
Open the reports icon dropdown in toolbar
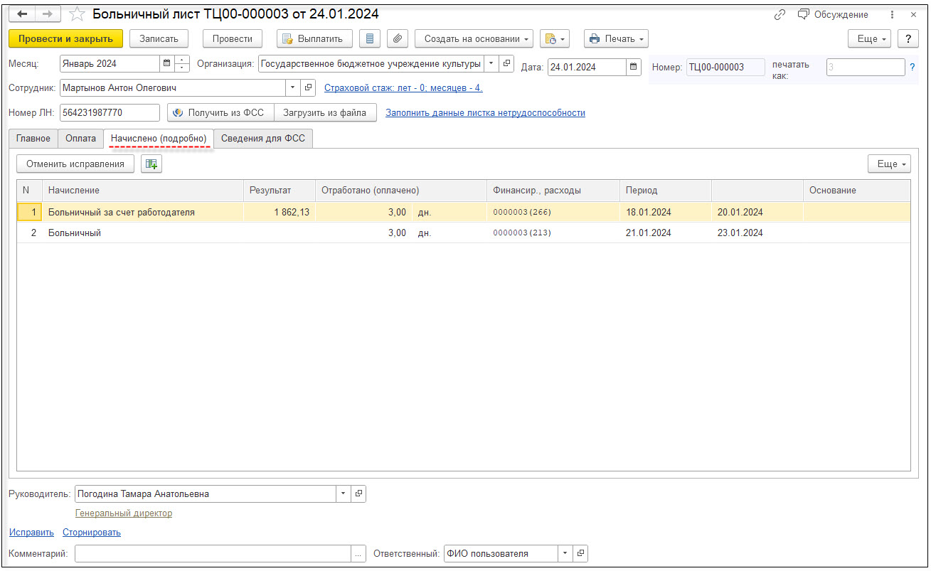coord(555,38)
